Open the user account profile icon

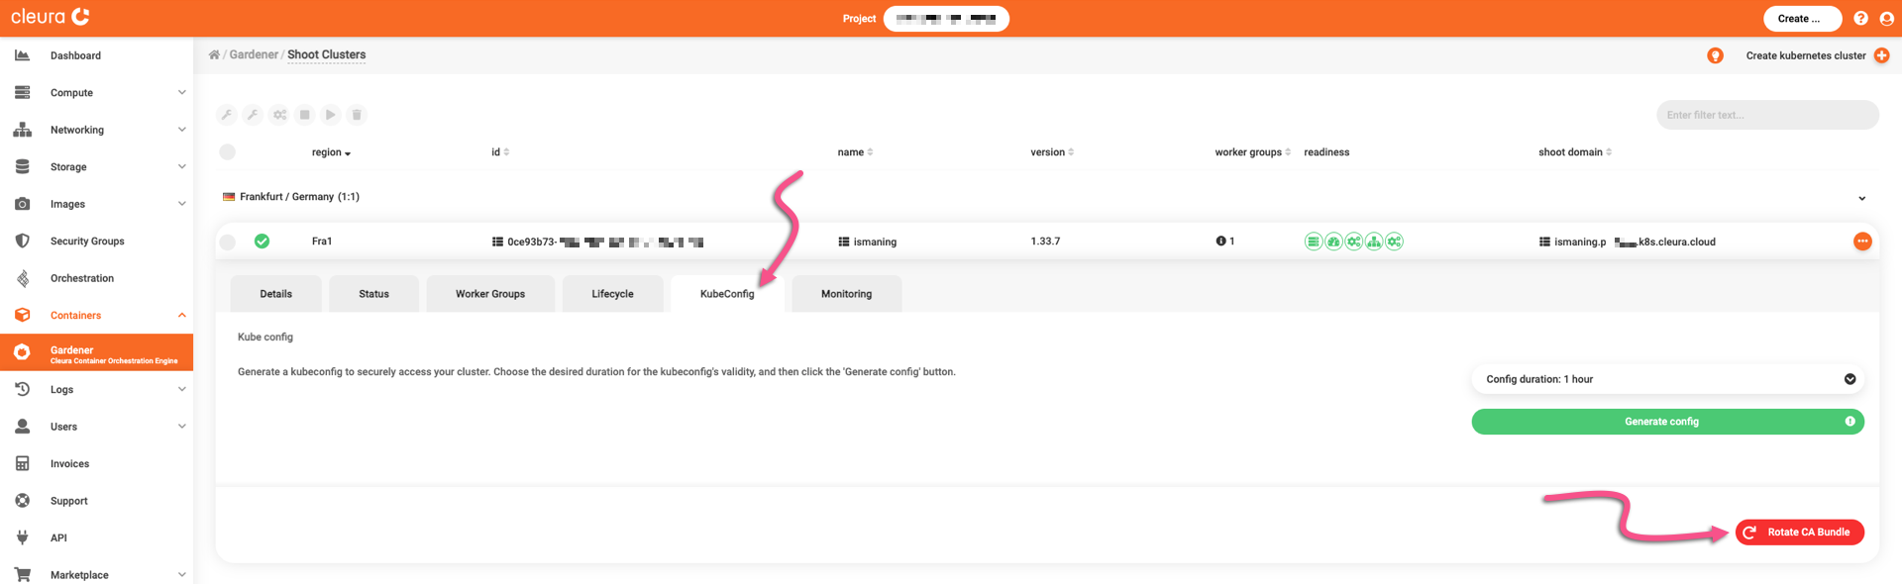(x=1886, y=19)
